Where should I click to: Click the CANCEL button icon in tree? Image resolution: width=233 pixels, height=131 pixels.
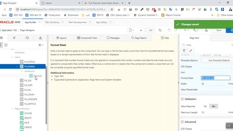(21, 113)
